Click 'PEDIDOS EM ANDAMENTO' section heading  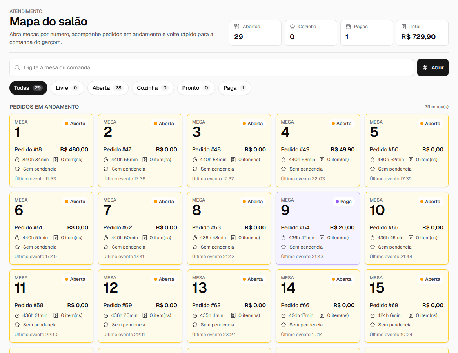point(44,107)
